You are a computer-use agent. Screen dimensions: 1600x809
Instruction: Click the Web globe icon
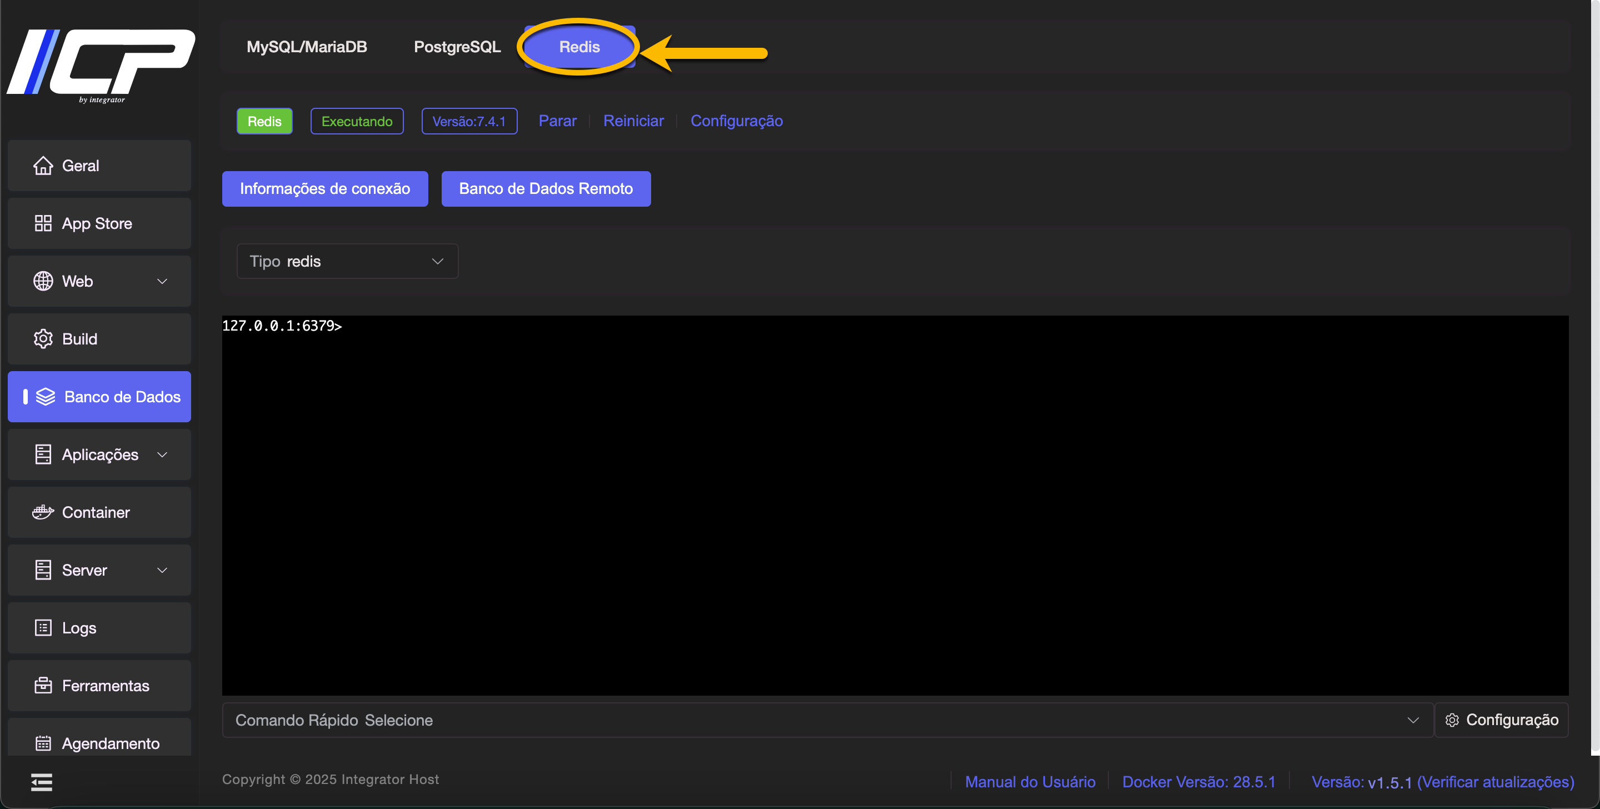tap(43, 281)
